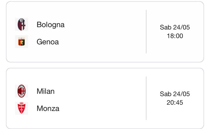Click blank area below Genoa crest in card

click(x=21, y=55)
